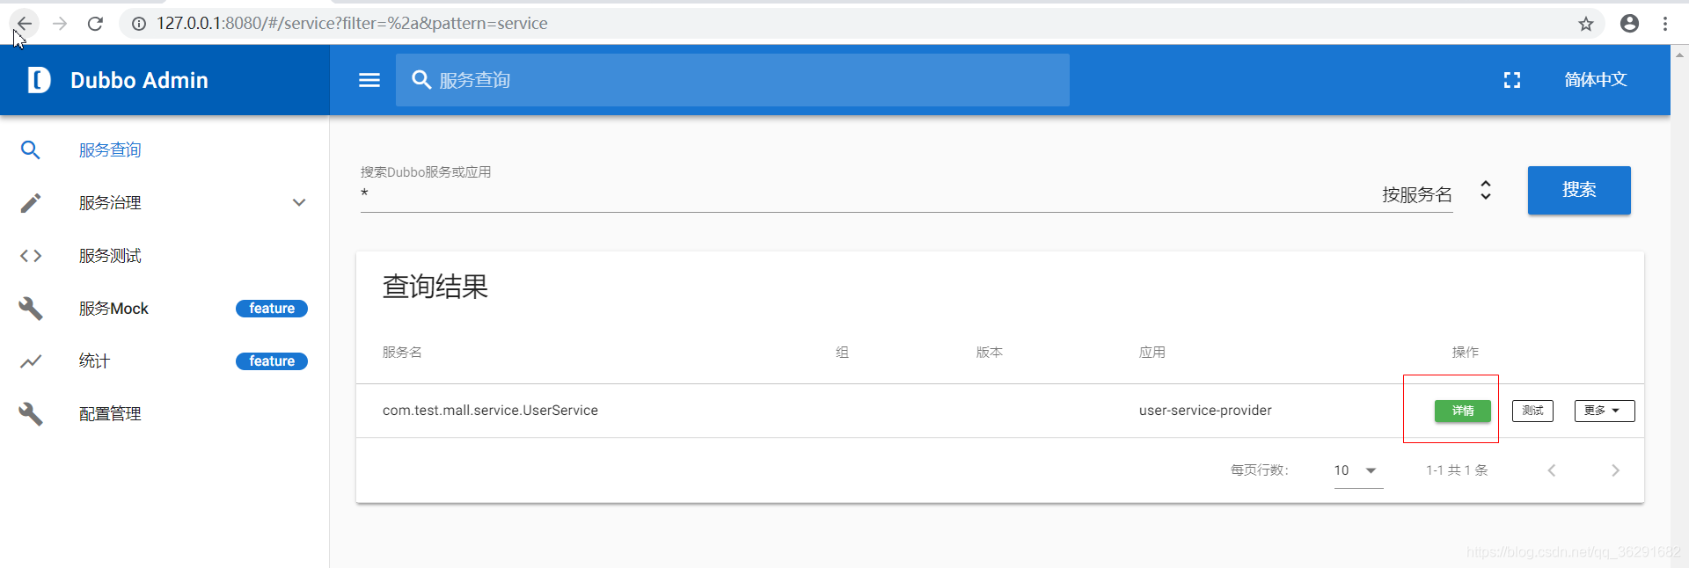Click the 组 column header
This screenshot has height=568, width=1689.
tap(842, 353)
